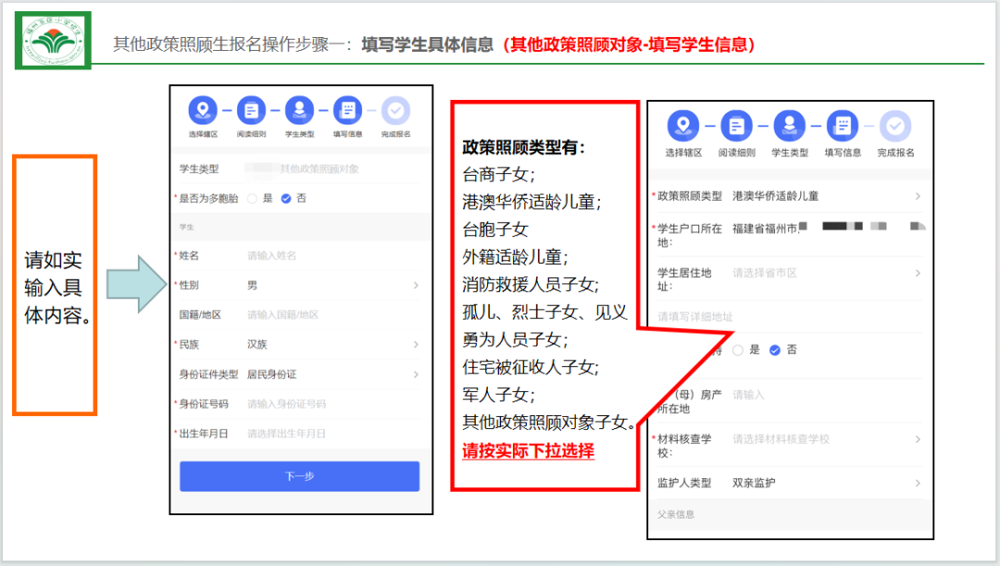Click the 政策照顾类型有 heading
The image size is (1000, 566).
[523, 147]
